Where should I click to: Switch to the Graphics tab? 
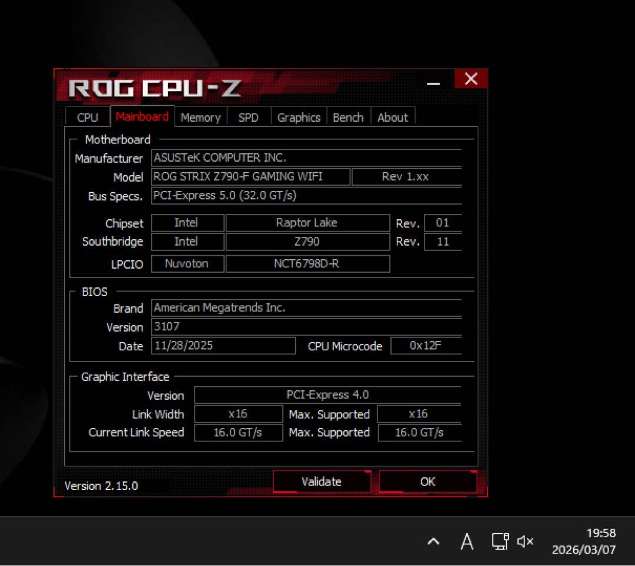(x=299, y=118)
